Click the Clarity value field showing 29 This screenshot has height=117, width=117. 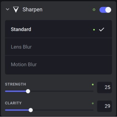coord(104,106)
